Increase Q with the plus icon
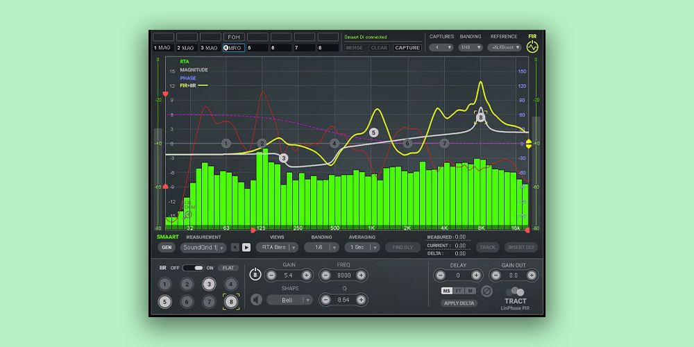This screenshot has height=347, width=694. [361, 300]
